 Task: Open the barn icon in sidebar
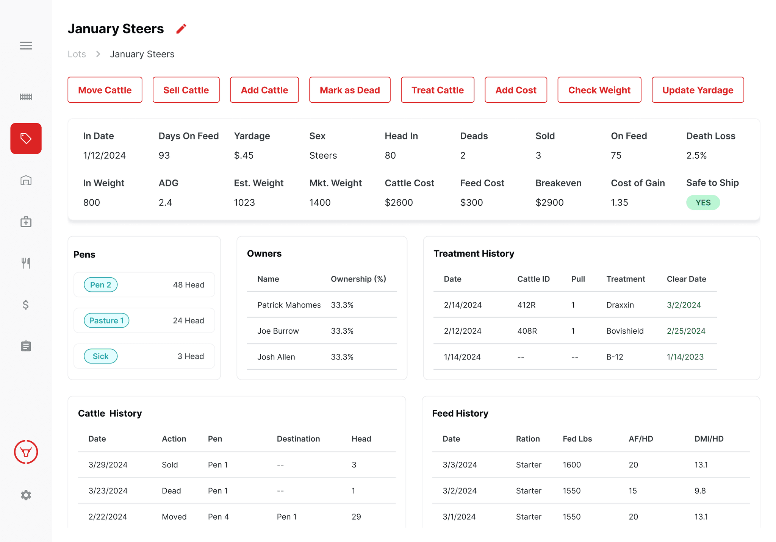[x=26, y=180]
